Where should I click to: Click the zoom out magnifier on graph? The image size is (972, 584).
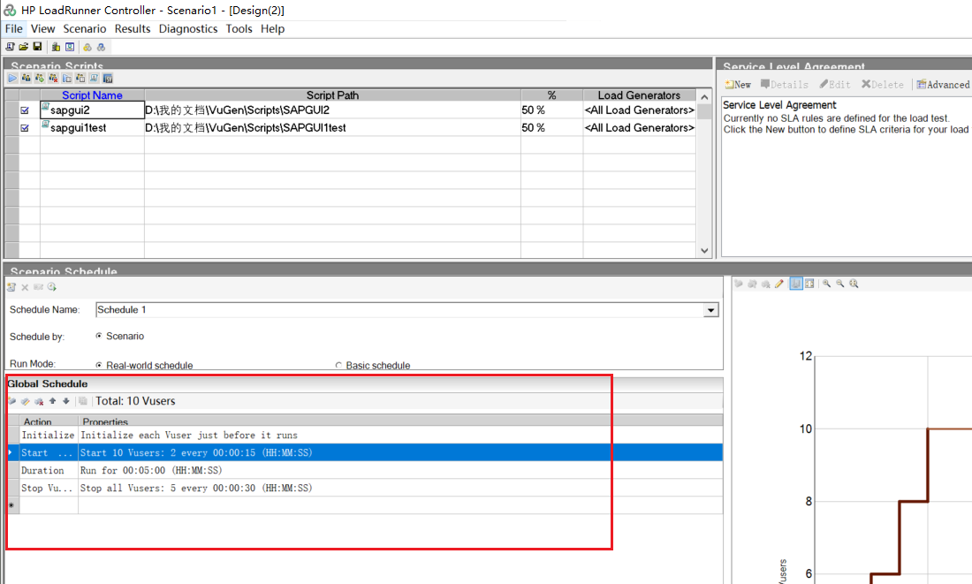click(x=840, y=284)
